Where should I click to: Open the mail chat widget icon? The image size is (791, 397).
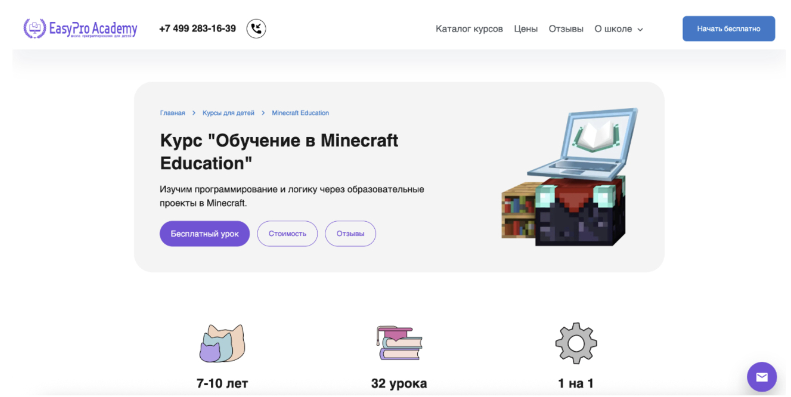pos(762,377)
